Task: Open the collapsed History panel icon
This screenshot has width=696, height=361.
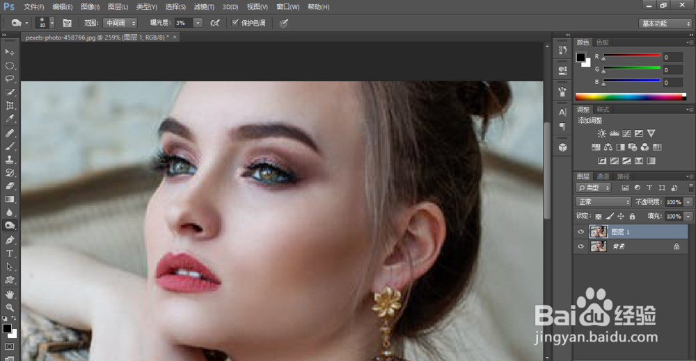Action: pyautogui.click(x=562, y=50)
